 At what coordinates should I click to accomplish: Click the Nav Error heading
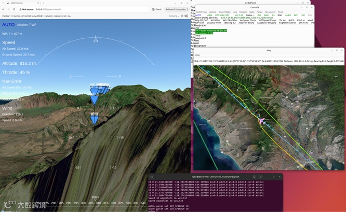[12, 81]
